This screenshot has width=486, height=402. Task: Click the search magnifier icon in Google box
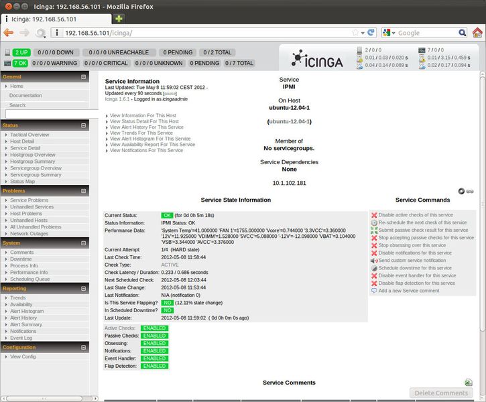[462, 33]
